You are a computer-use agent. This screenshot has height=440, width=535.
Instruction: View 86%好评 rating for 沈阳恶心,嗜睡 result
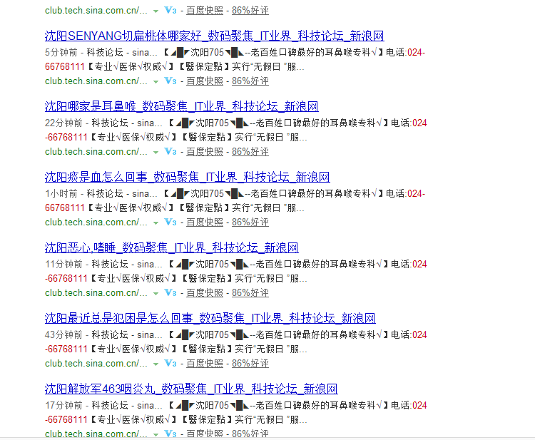click(250, 293)
